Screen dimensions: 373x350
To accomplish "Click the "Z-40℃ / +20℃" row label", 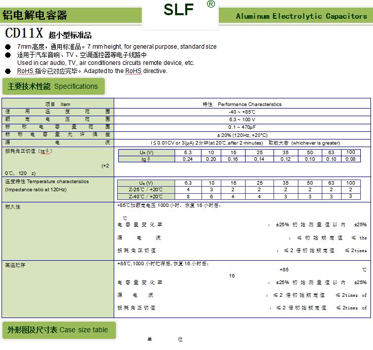I will tap(146, 196).
